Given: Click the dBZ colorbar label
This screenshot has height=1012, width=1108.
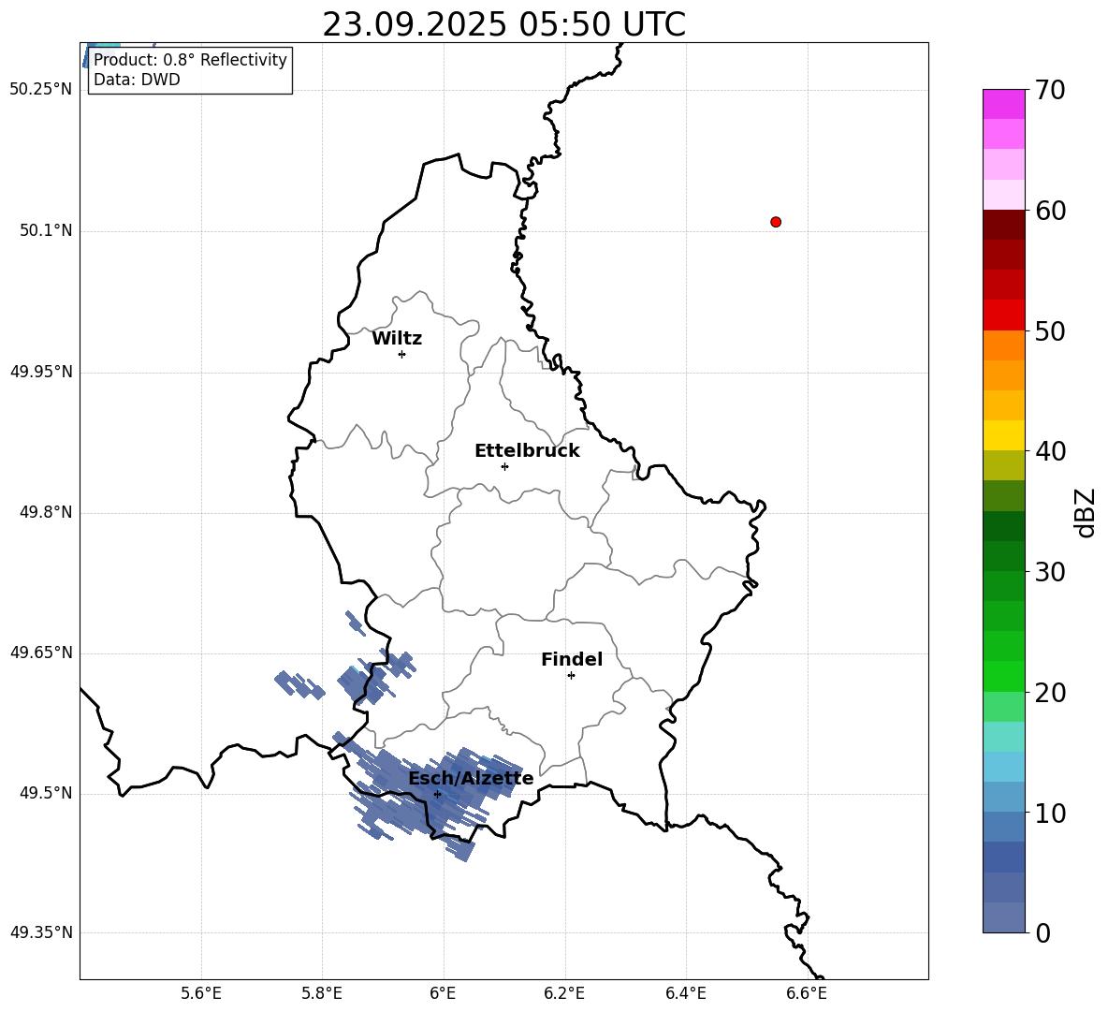Looking at the screenshot, I should pyautogui.click(x=1086, y=512).
